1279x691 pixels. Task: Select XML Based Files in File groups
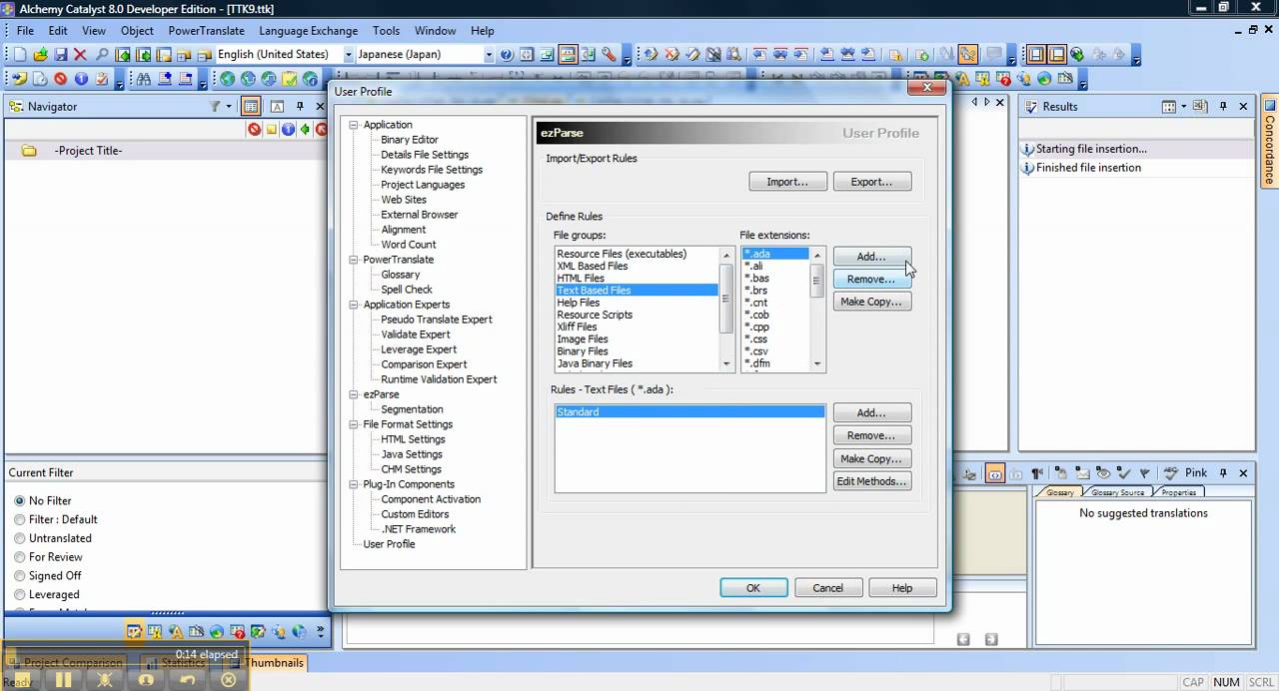pyautogui.click(x=593, y=266)
